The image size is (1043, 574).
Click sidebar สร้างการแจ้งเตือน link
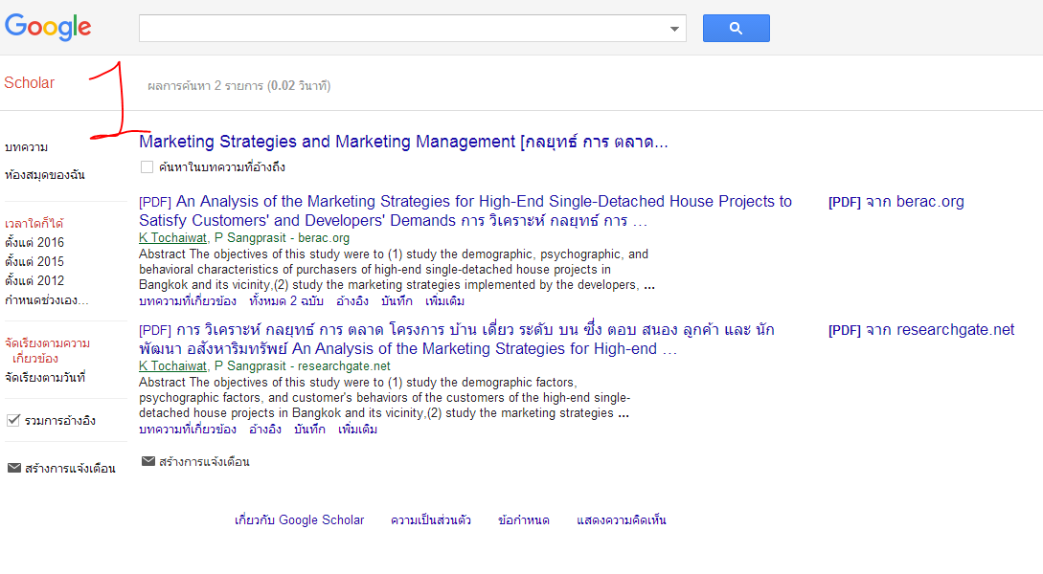(x=71, y=469)
